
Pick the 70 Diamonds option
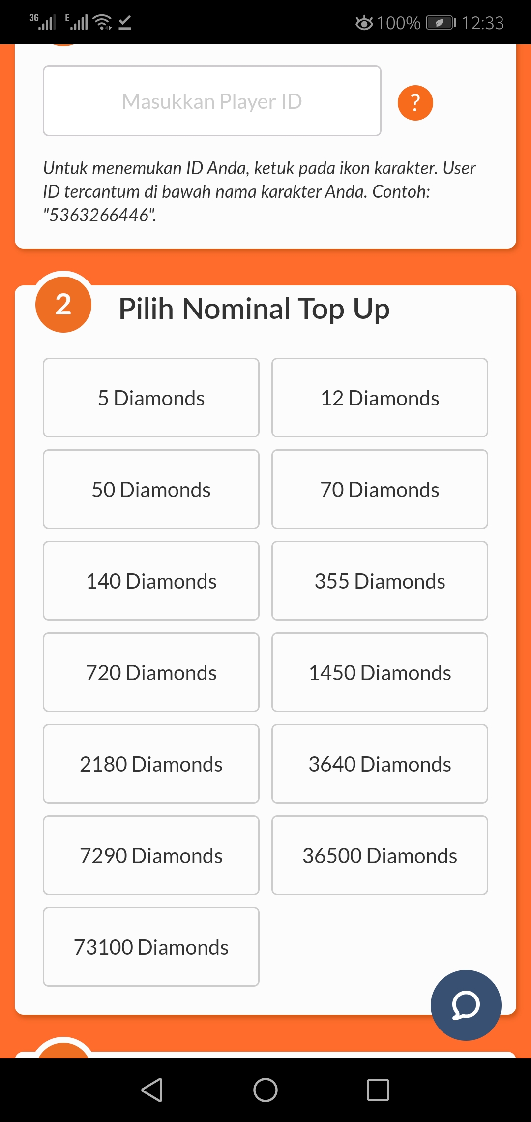(380, 489)
